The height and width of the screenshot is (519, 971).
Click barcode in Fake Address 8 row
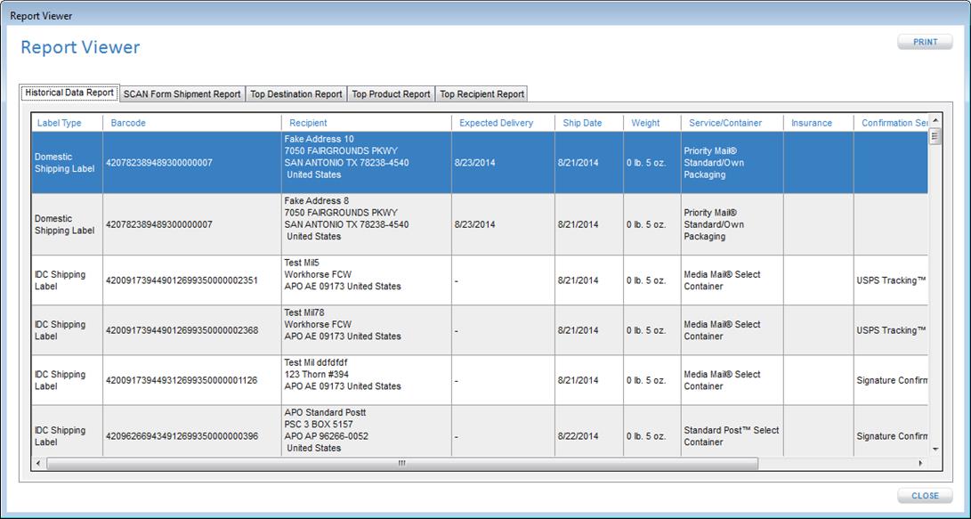tap(159, 225)
